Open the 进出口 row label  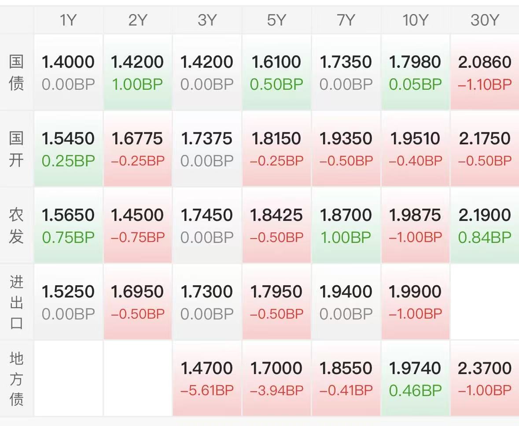(x=16, y=302)
